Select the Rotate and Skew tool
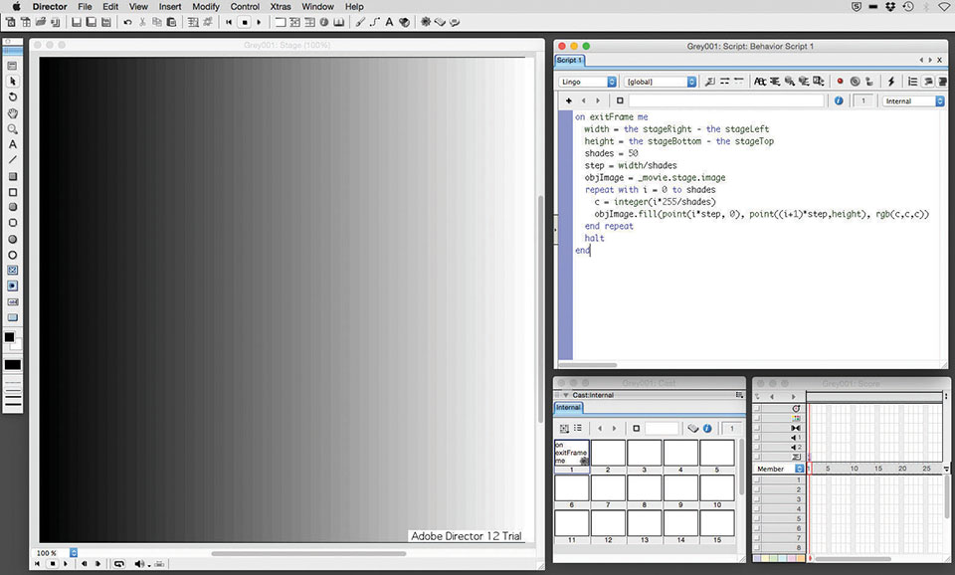955x575 pixels. 13,97
